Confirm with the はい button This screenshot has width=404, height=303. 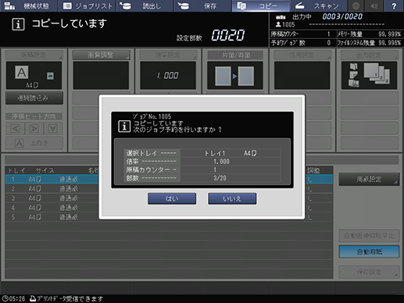click(172, 198)
